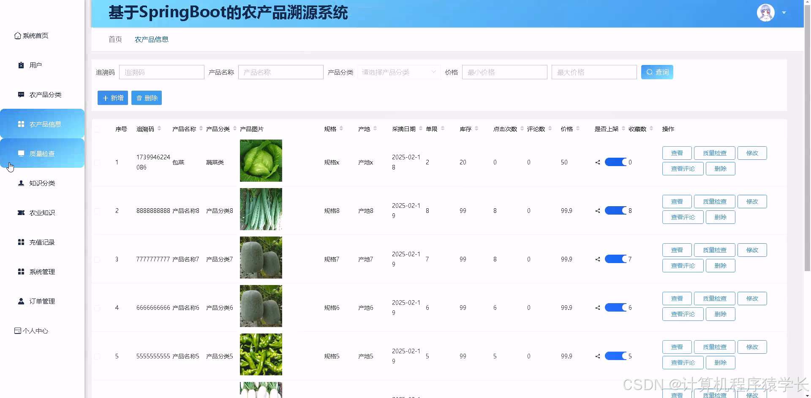Screen dimensions: 811x398
Task: Click the user avatar in the top bar
Action: point(765,13)
